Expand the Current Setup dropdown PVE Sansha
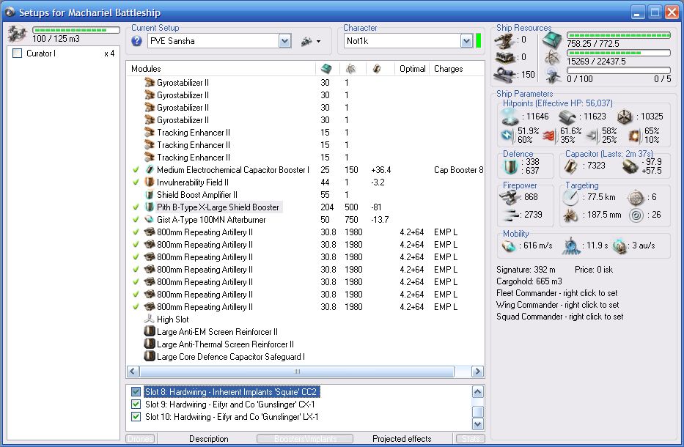The image size is (684, 447). [x=285, y=41]
